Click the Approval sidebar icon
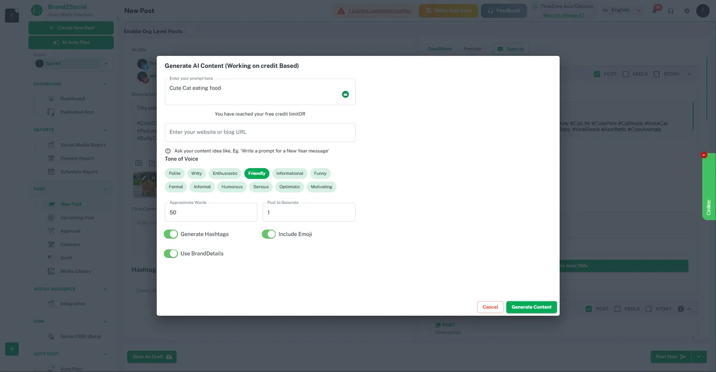Viewport: 716px width, 372px height. point(51,231)
